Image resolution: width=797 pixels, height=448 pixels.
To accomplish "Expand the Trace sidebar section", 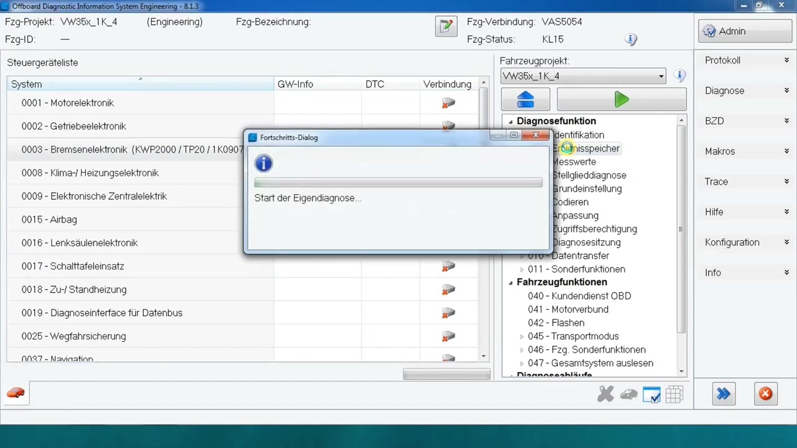I will coord(746,182).
